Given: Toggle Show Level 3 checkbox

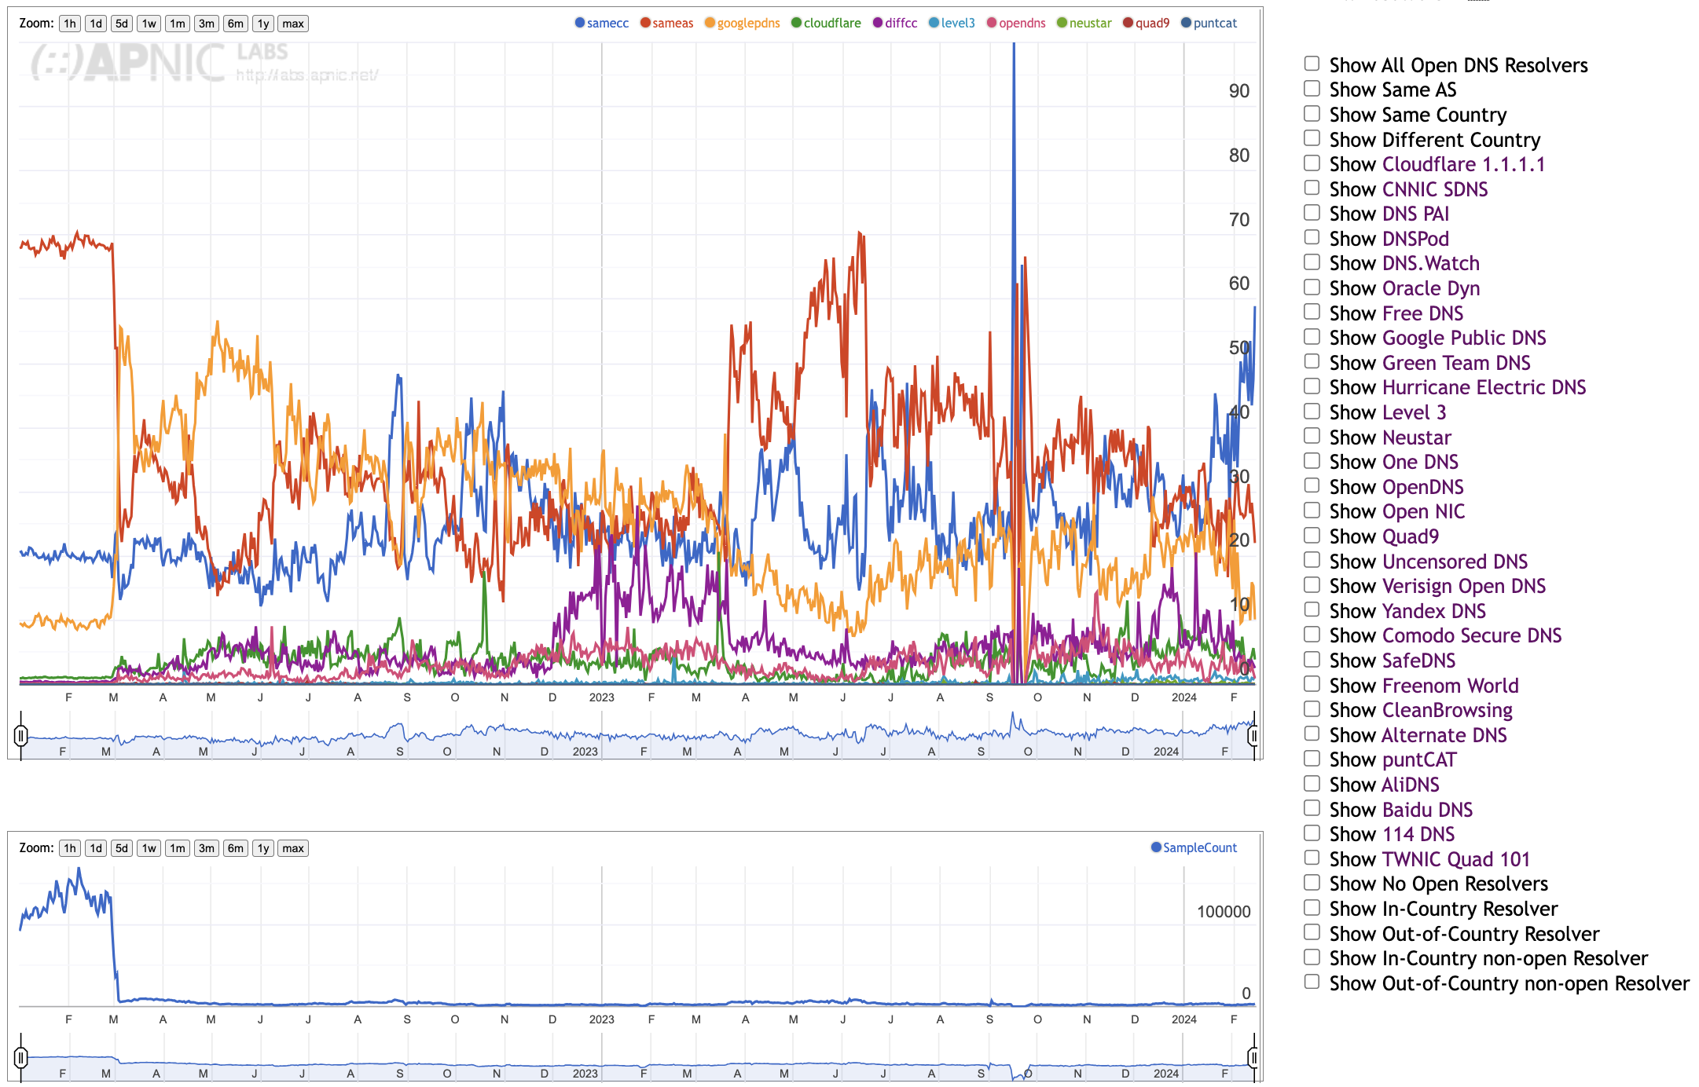Looking at the screenshot, I should click(x=1312, y=411).
